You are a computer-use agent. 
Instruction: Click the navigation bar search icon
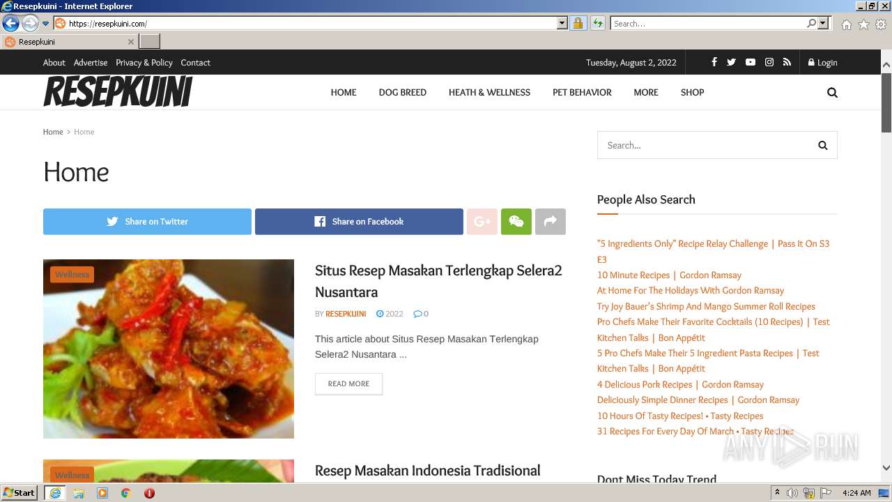point(832,93)
